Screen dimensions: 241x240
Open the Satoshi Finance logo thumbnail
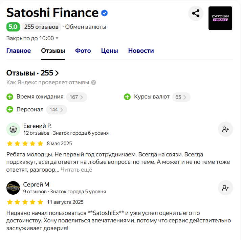tap(220, 18)
